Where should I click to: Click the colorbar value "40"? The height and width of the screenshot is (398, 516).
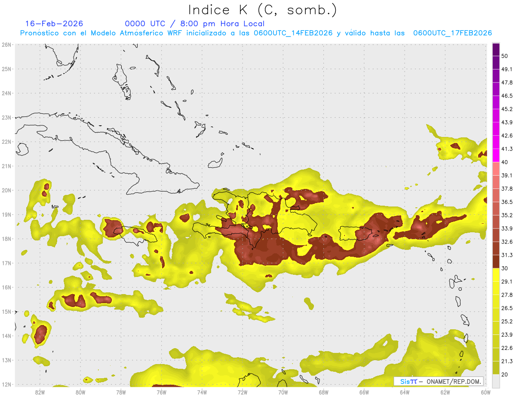[x=505, y=162]
